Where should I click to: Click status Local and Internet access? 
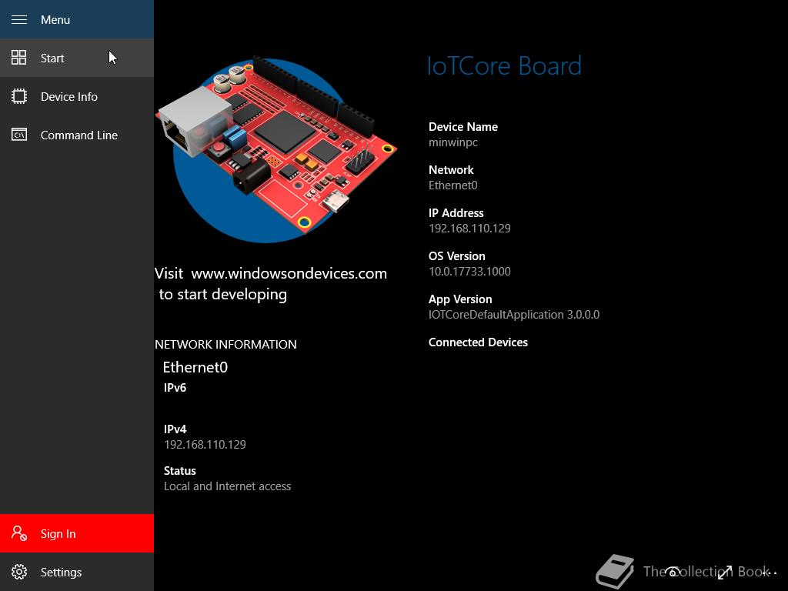[x=227, y=486]
